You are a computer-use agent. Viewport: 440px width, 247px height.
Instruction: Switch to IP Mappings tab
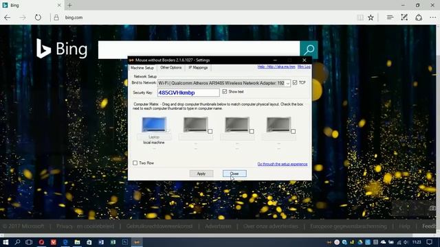click(x=198, y=68)
